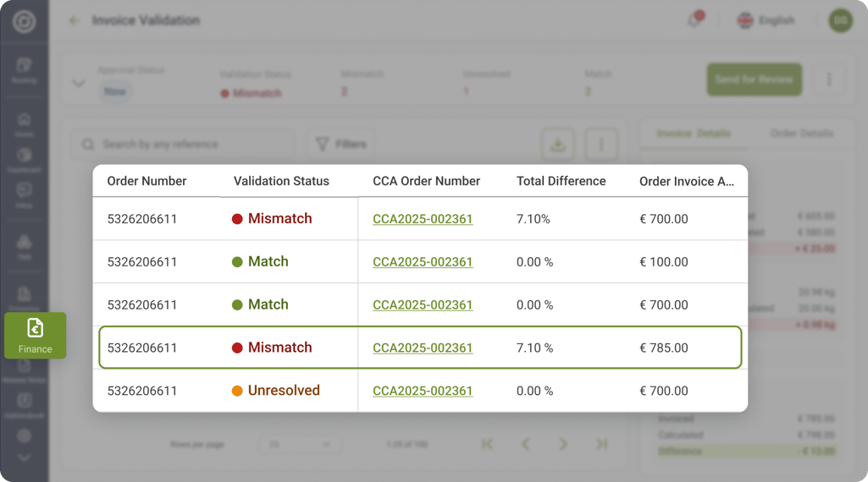Screen dimensions: 868x482
Task: Click the Mismatch validation status in header
Action: tap(252, 93)
